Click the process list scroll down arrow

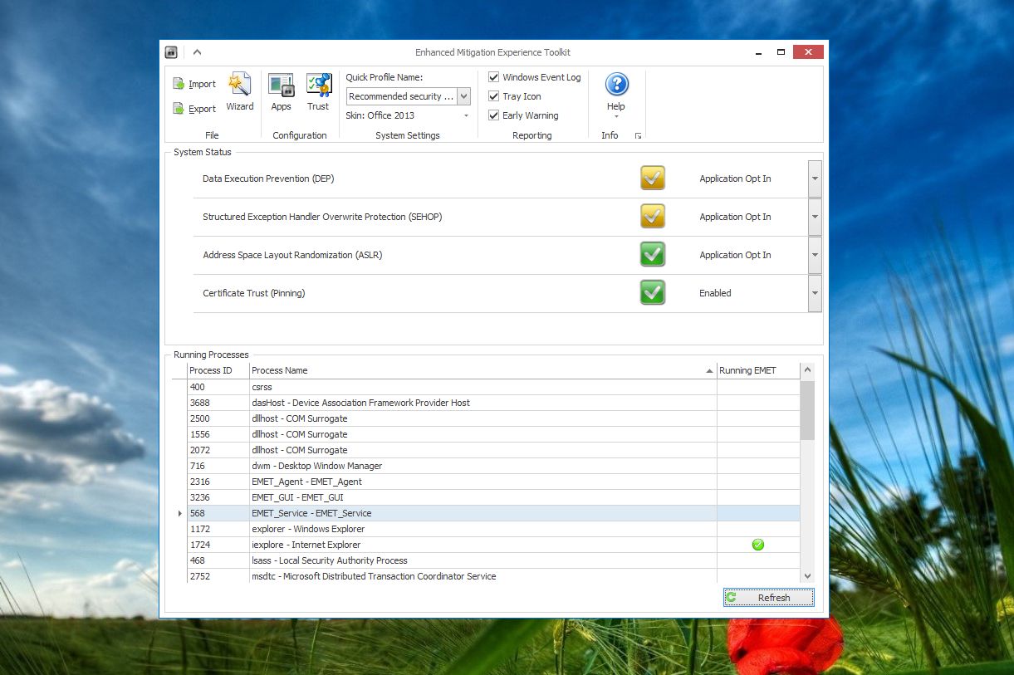click(x=807, y=576)
